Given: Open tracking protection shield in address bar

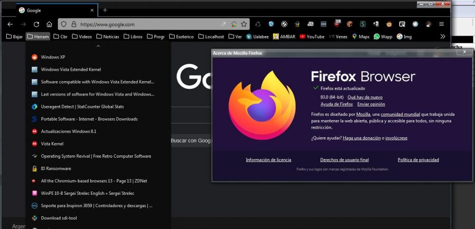Looking at the screenshot, I should [x=64, y=24].
